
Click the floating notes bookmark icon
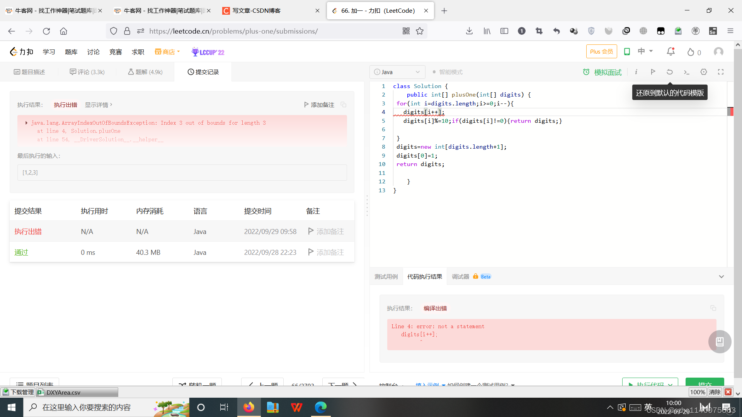720,342
